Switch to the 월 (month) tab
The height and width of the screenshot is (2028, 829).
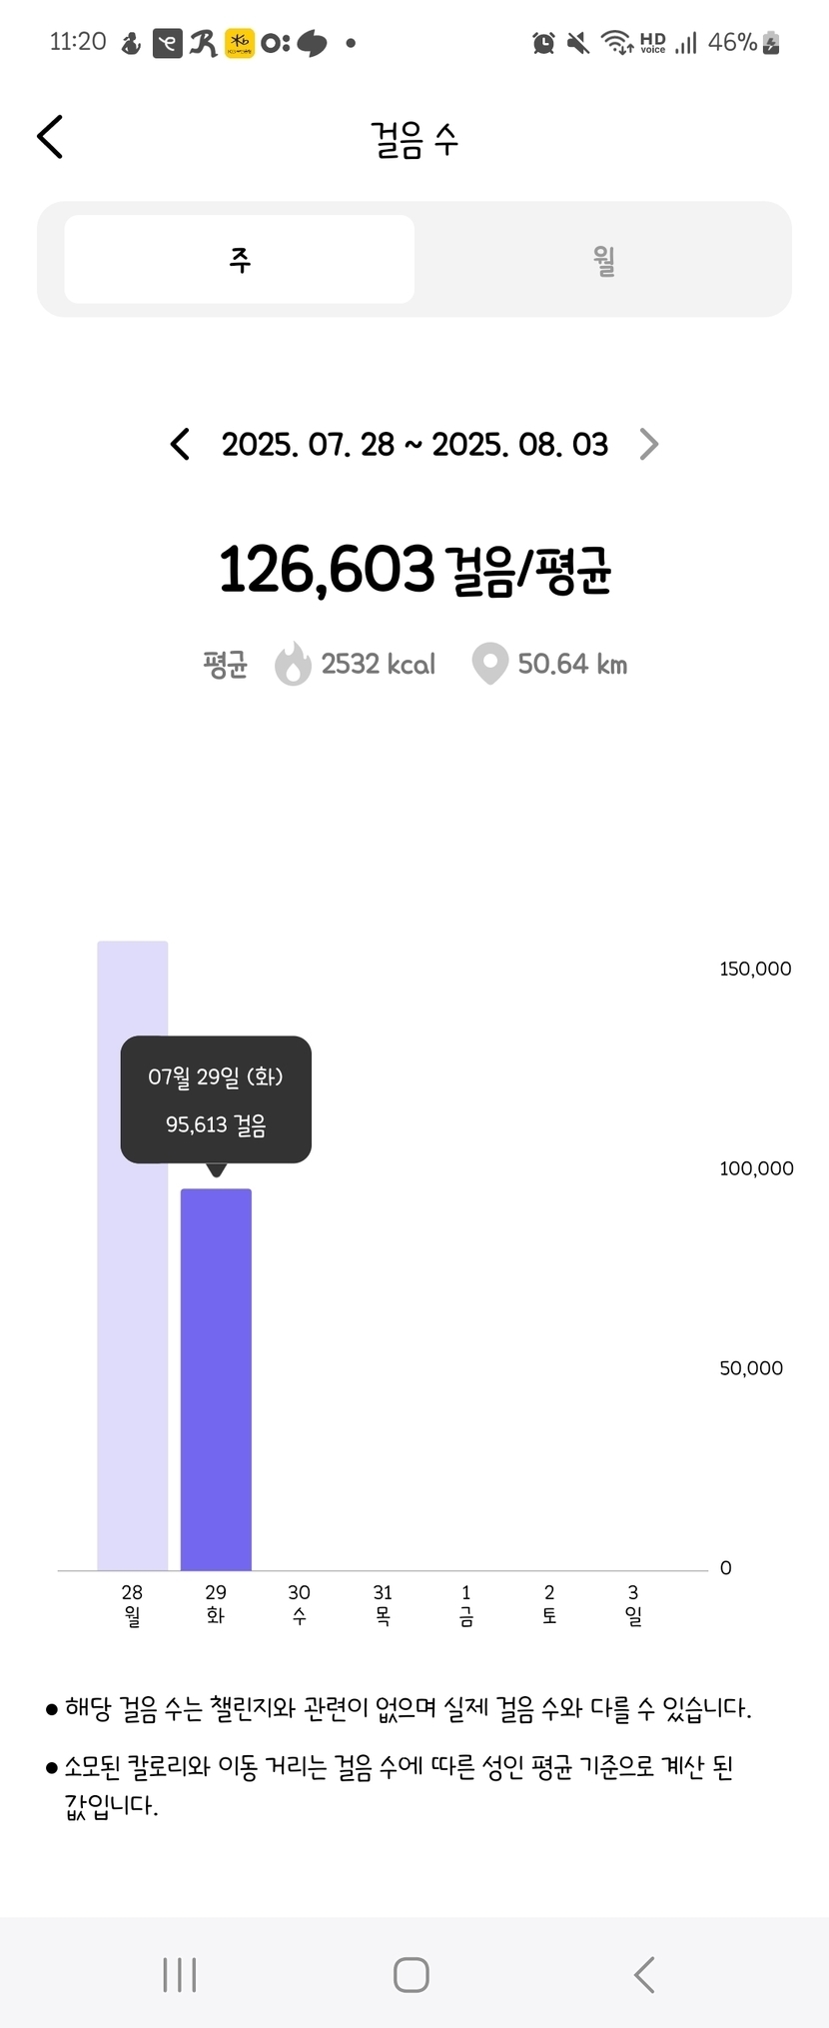point(603,260)
